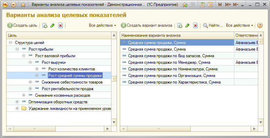Viewport: 270px width, 138px height.
Task: Click Создать вариант анализа button
Action: tap(146, 25)
